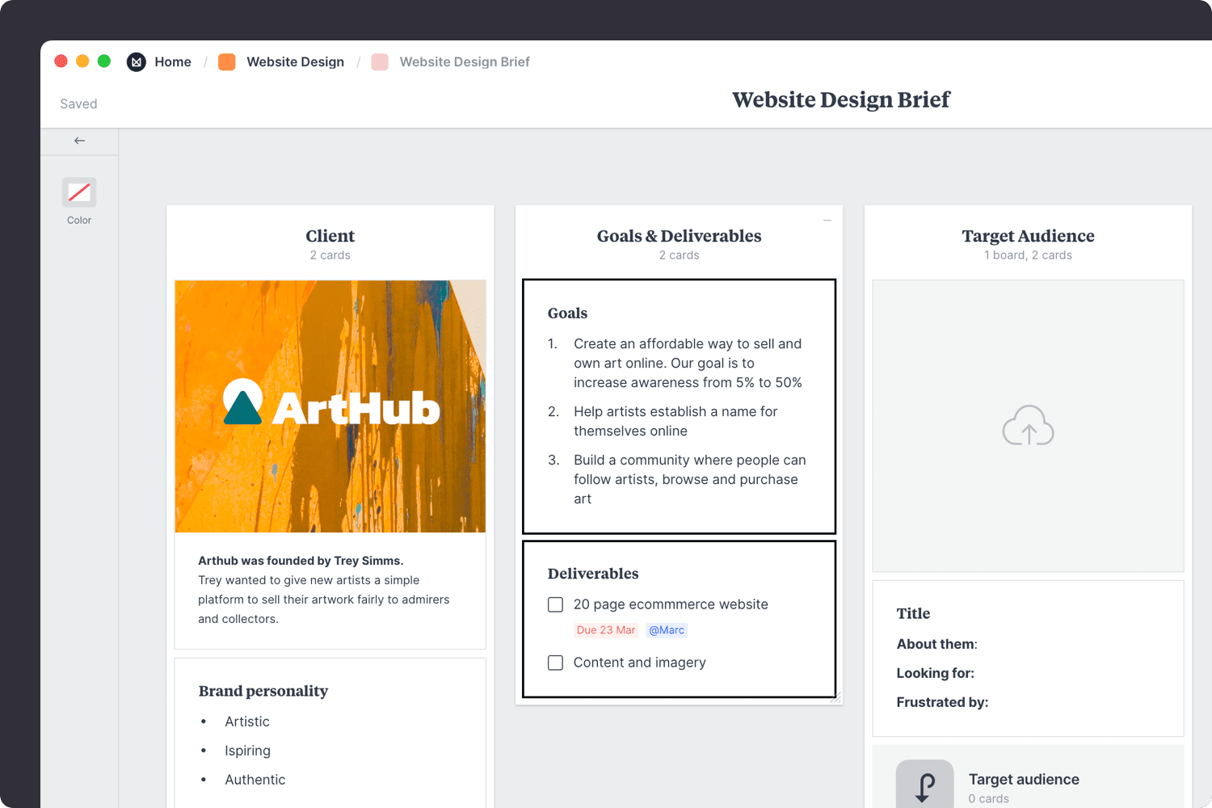This screenshot has width=1212, height=808.
Task: Collapse the Goals & Deliverables card
Action: click(x=827, y=219)
